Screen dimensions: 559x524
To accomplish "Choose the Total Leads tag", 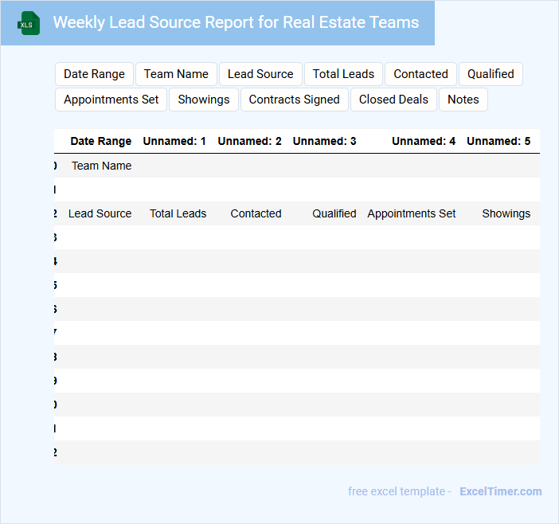I will [x=343, y=74].
